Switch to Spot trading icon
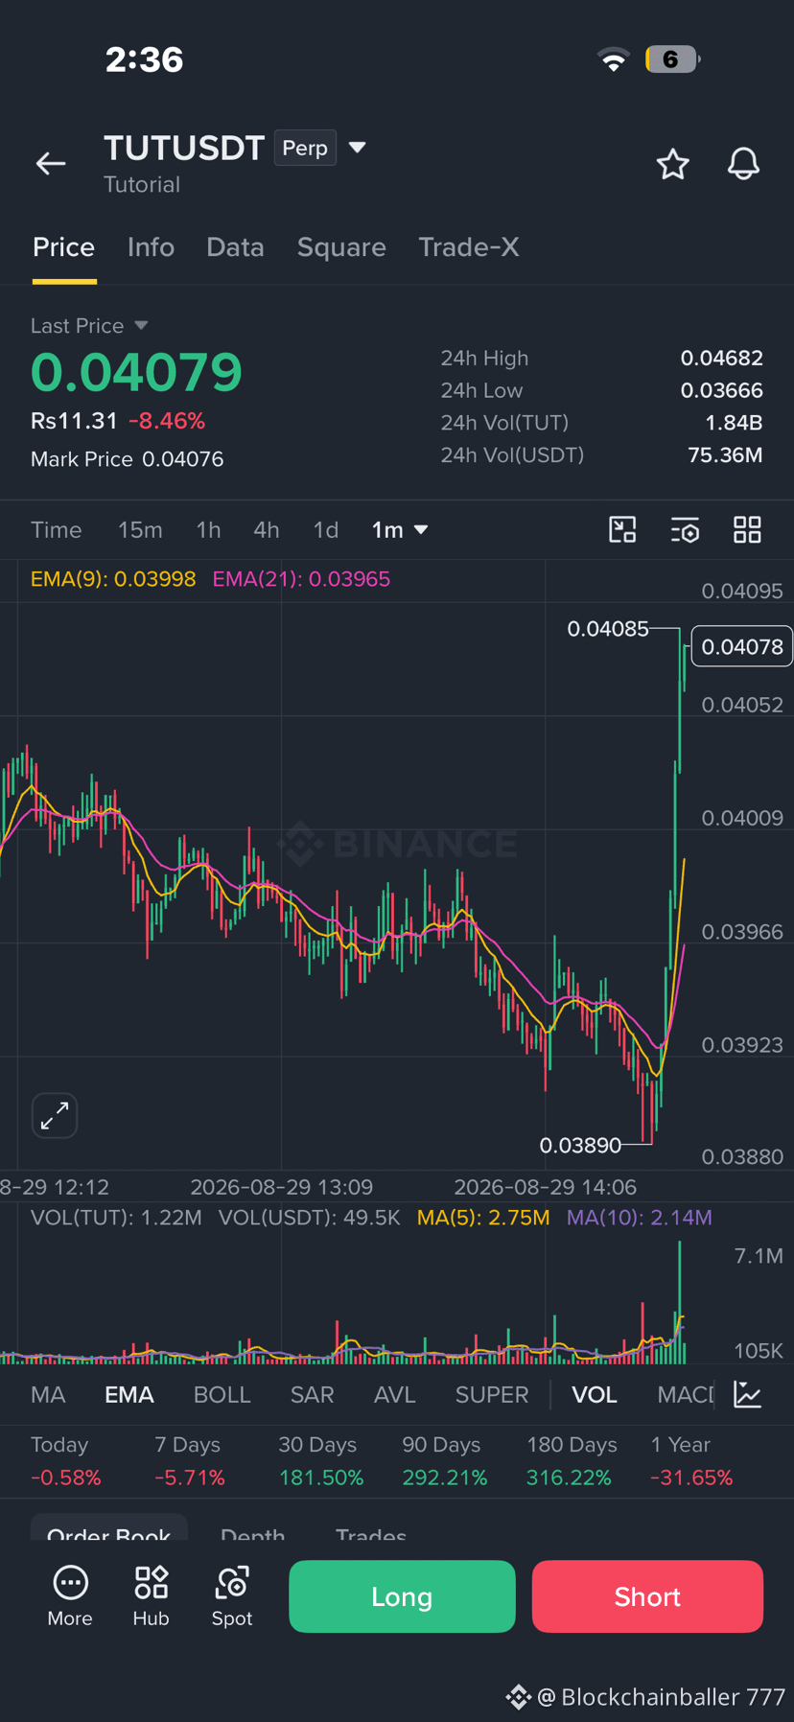794x1722 pixels. (x=232, y=1582)
